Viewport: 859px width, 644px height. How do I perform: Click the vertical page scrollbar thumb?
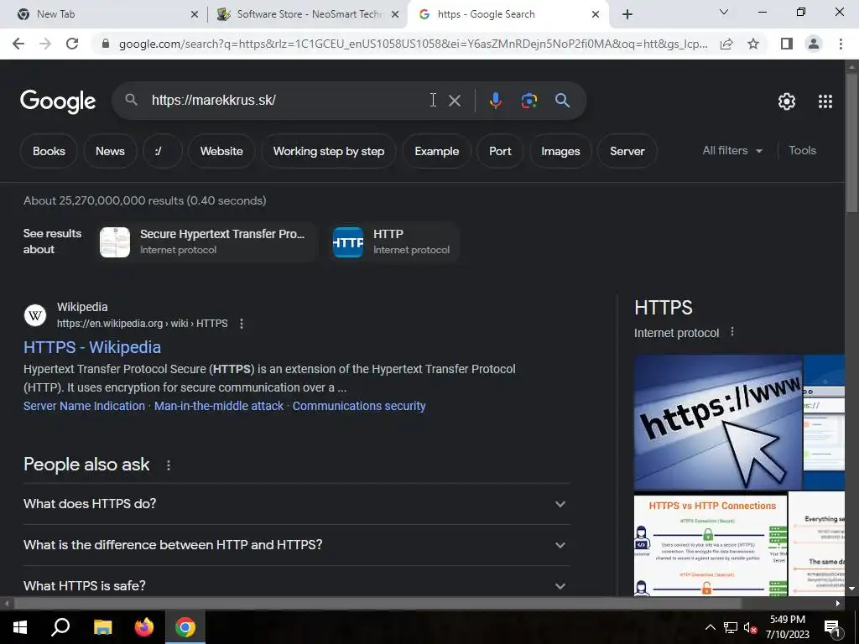852,143
